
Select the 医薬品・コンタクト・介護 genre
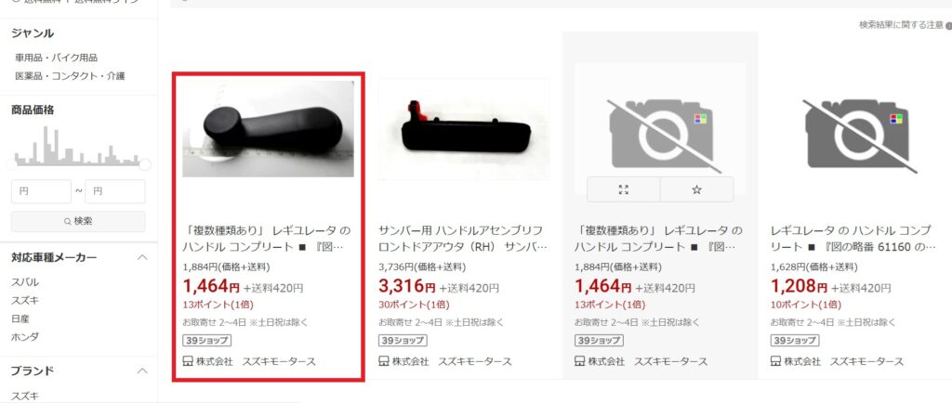click(x=70, y=76)
